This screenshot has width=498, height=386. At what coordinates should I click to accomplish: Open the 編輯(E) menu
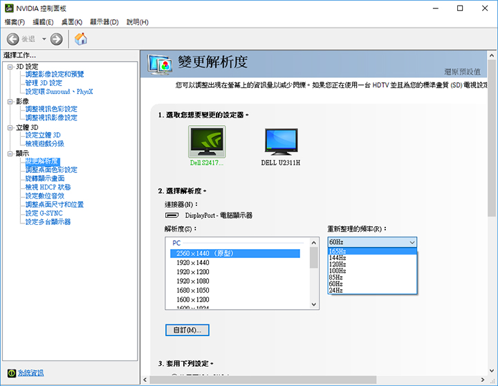coord(43,22)
